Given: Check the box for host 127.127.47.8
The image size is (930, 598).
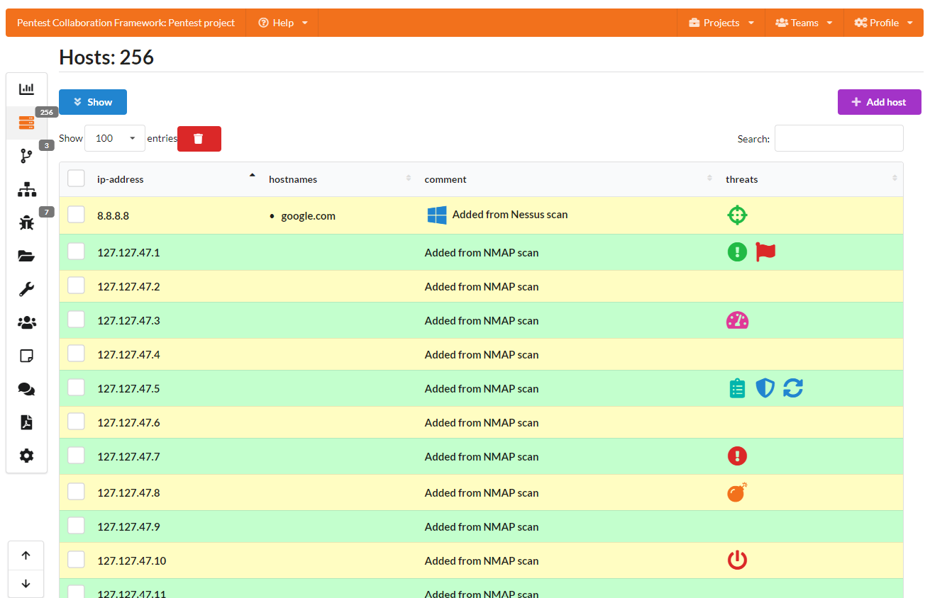Looking at the screenshot, I should (76, 492).
